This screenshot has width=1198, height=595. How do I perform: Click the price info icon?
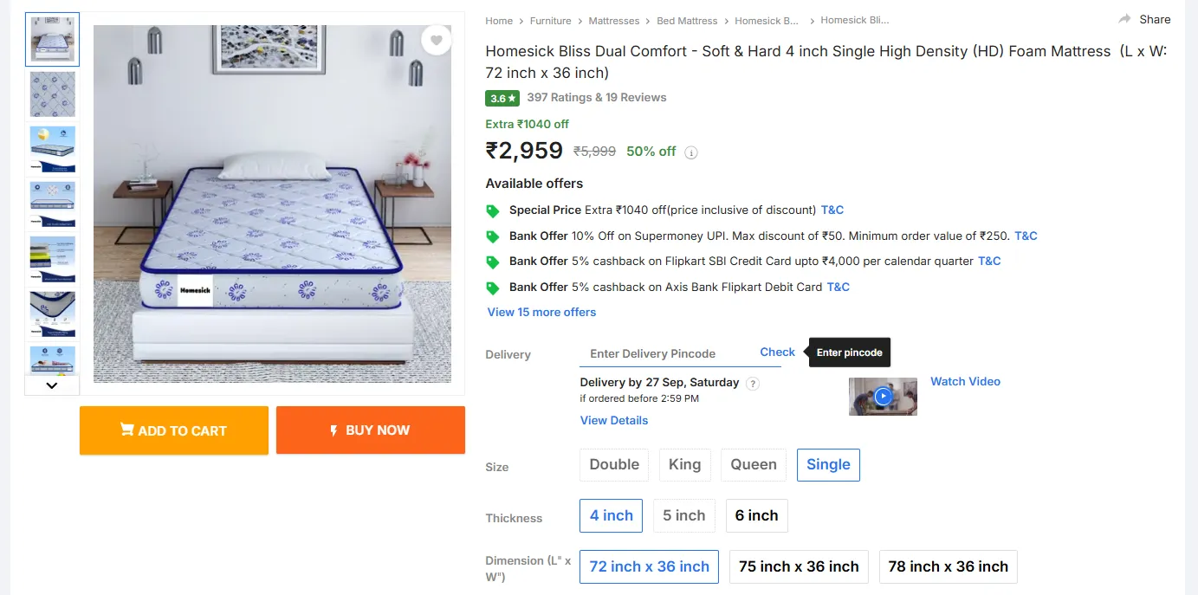click(691, 152)
